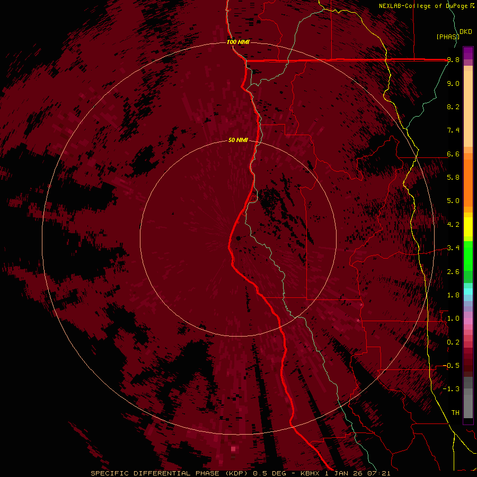
Task: Click the bright pink KDP pixel near bottom
Action: [233, 449]
